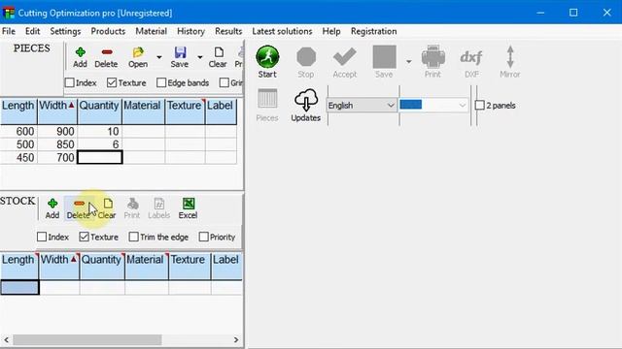Save results with gray Save icon

pos(384,61)
